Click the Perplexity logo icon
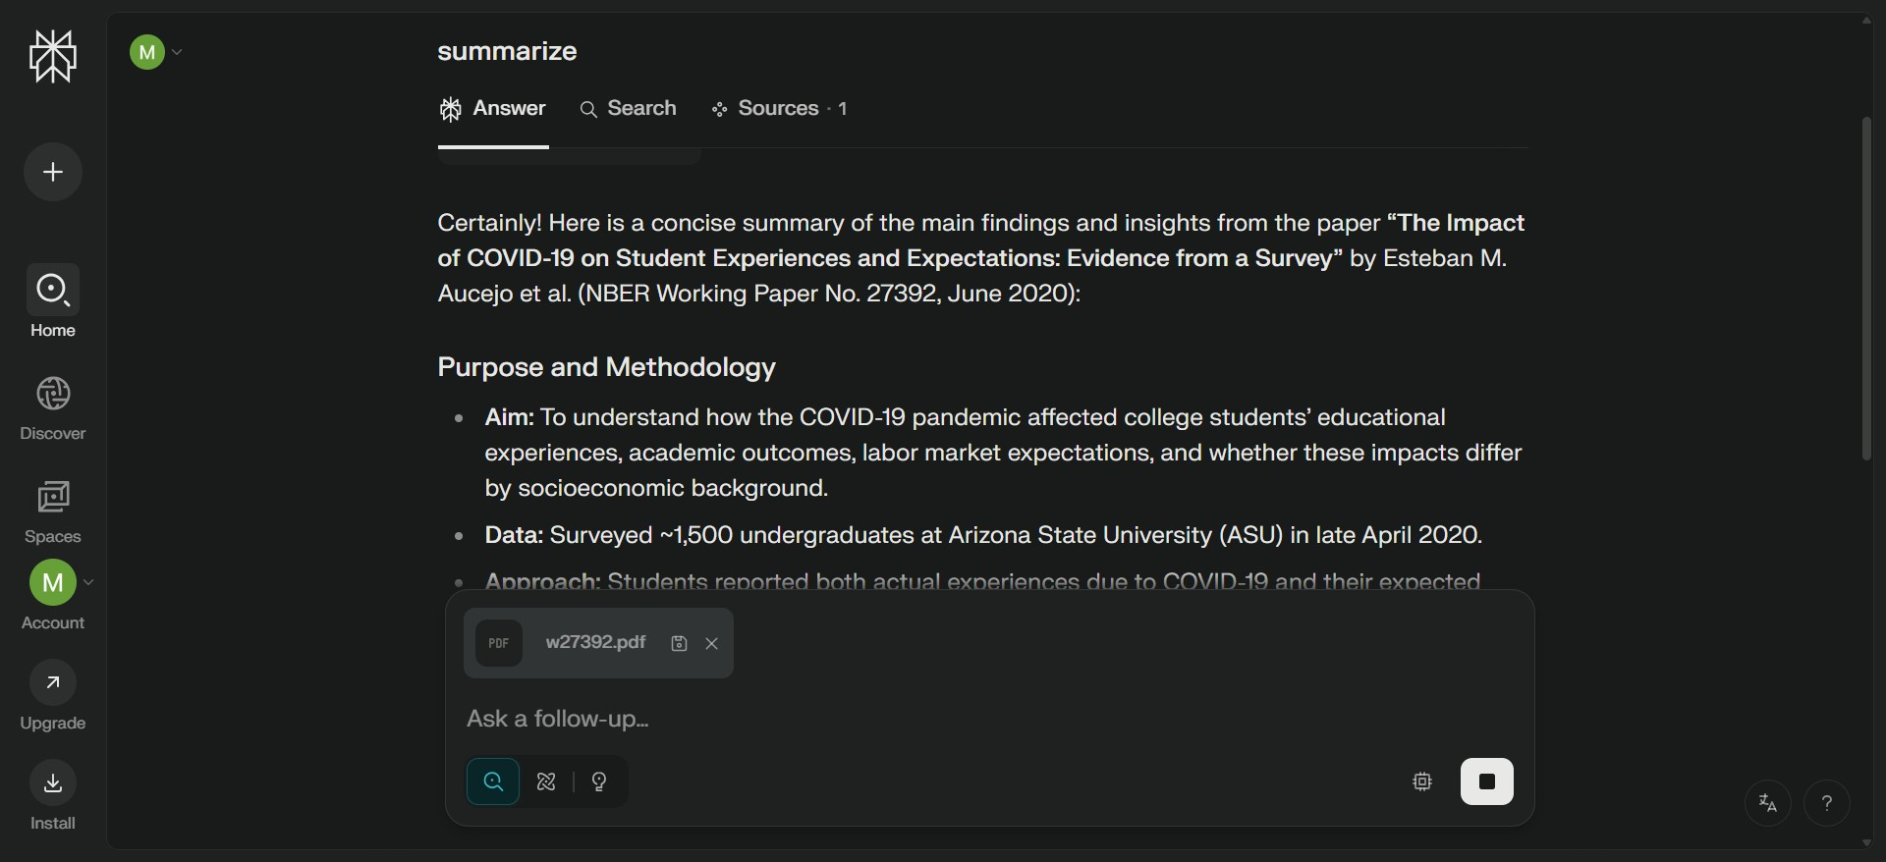The width and height of the screenshot is (1886, 862). (x=53, y=56)
